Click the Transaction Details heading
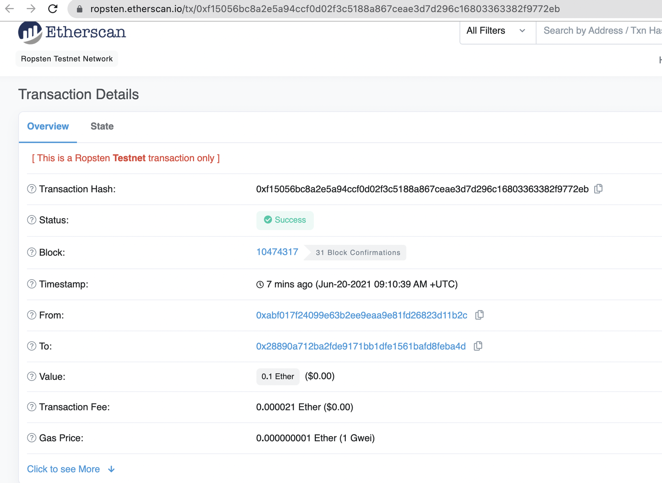The image size is (662, 483). 78,94
